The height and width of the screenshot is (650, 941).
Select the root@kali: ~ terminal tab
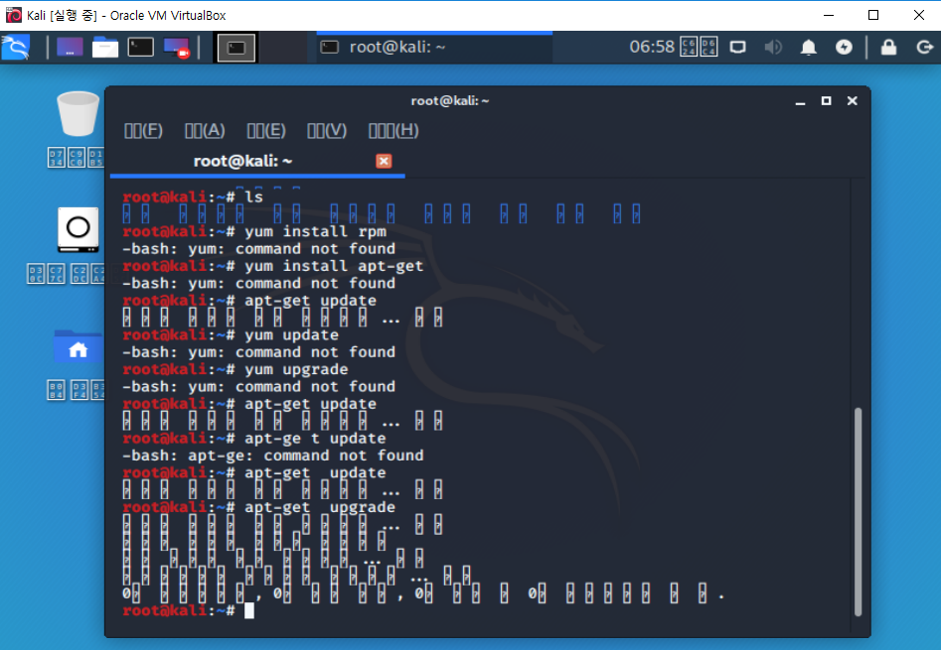(242, 161)
